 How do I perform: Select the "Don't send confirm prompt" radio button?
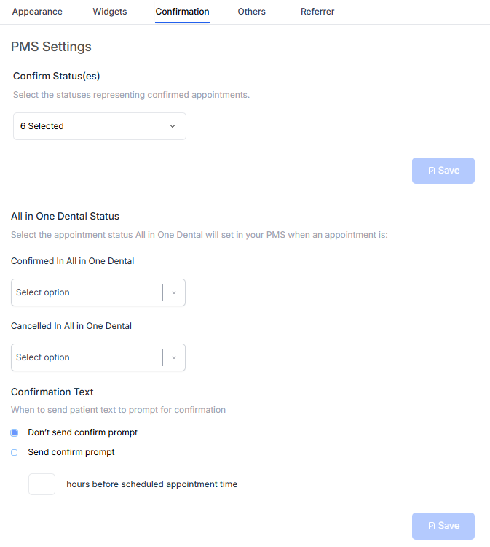tap(14, 432)
